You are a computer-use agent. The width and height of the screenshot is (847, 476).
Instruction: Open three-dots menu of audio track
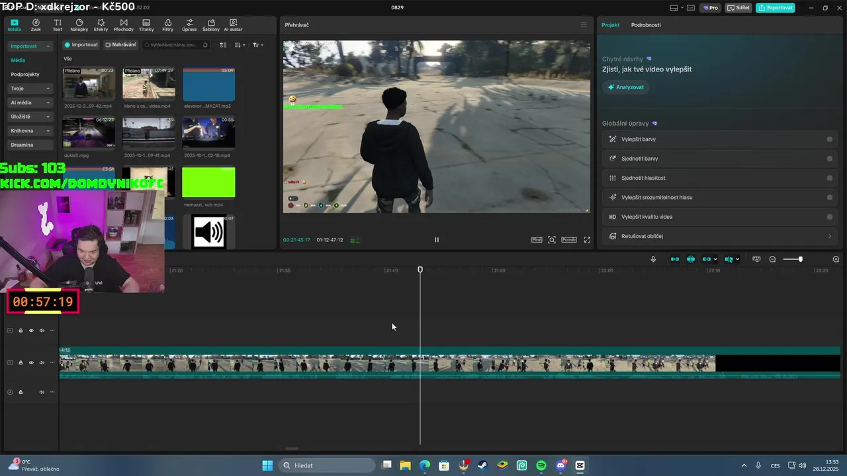[x=52, y=392]
